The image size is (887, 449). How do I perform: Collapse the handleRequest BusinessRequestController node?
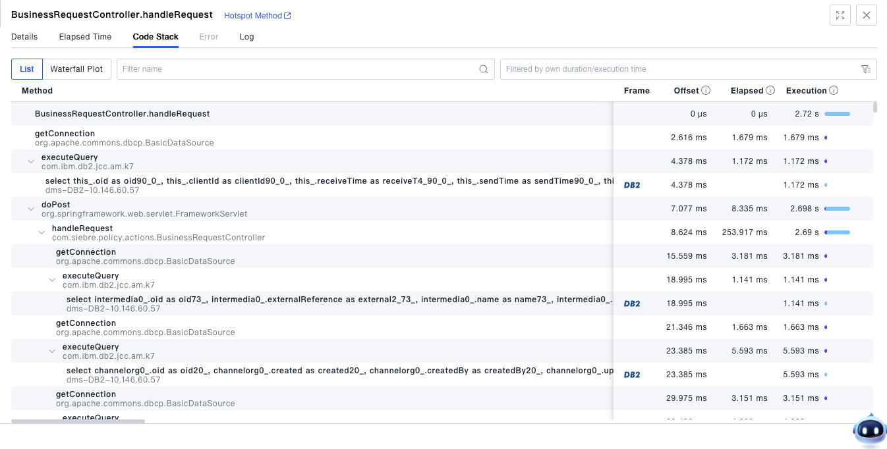(42, 232)
